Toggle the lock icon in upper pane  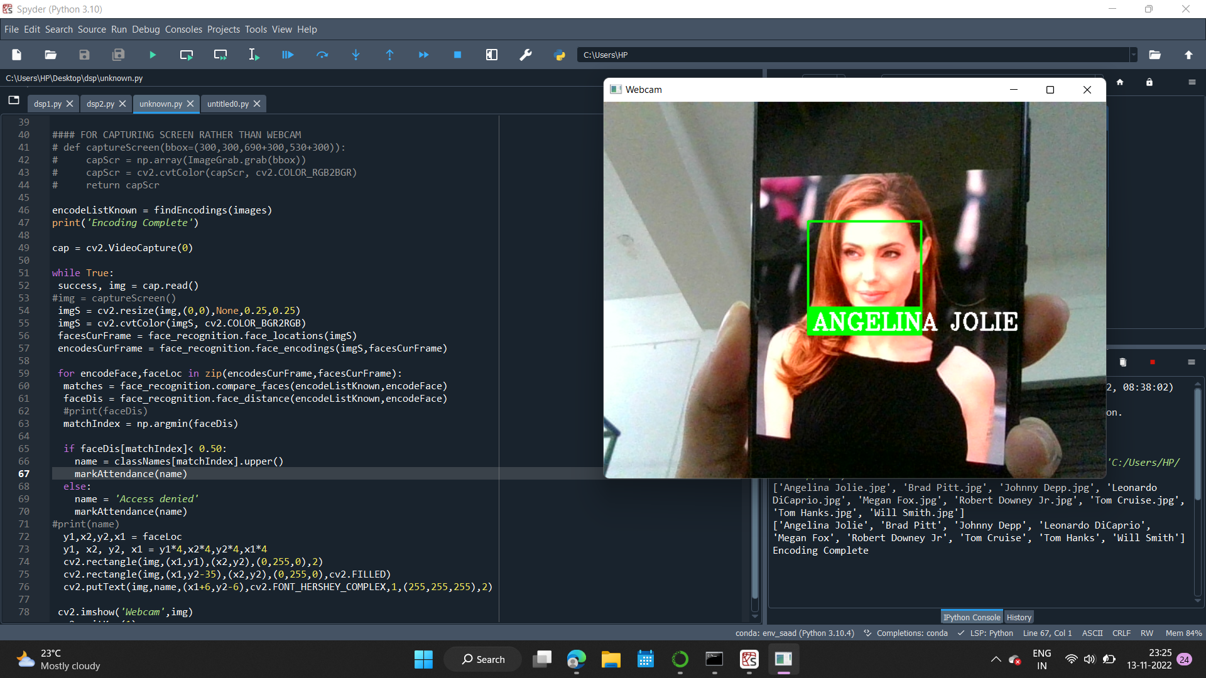click(1149, 82)
